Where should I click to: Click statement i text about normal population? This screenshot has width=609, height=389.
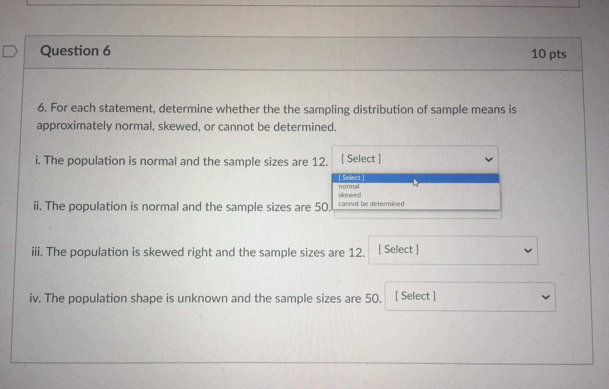click(x=181, y=161)
